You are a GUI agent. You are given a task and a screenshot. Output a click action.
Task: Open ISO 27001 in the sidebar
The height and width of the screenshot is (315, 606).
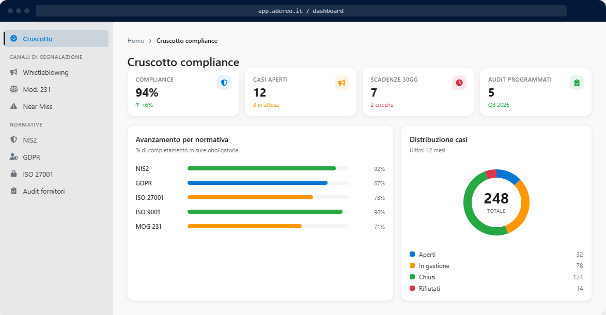click(56, 174)
